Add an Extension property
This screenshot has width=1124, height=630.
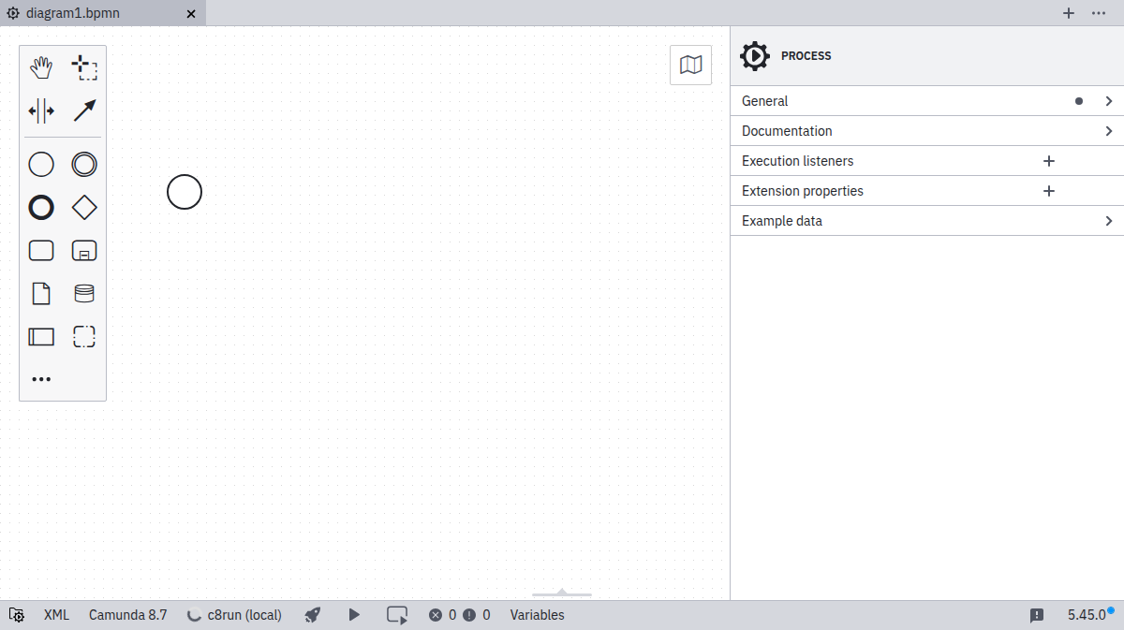[1048, 190]
